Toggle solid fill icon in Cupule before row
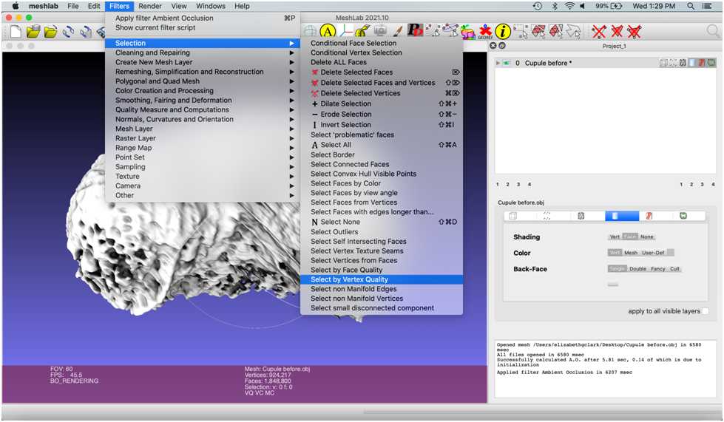This screenshot has width=724, height=422. 692,63
